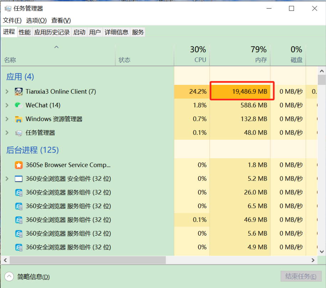326x288 pixels.
Task: Click the Tianxia3 Online Client panda icon
Action: tap(19, 92)
